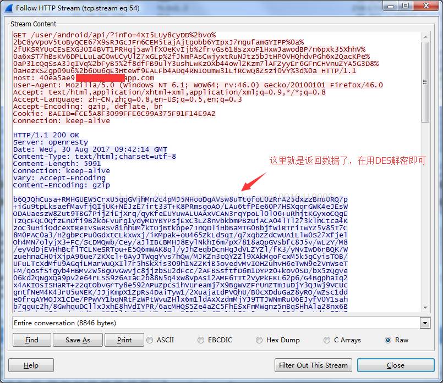Click the 'Cookie: BAEID=' request header
The height and width of the screenshot is (383, 443).
pos(114,114)
